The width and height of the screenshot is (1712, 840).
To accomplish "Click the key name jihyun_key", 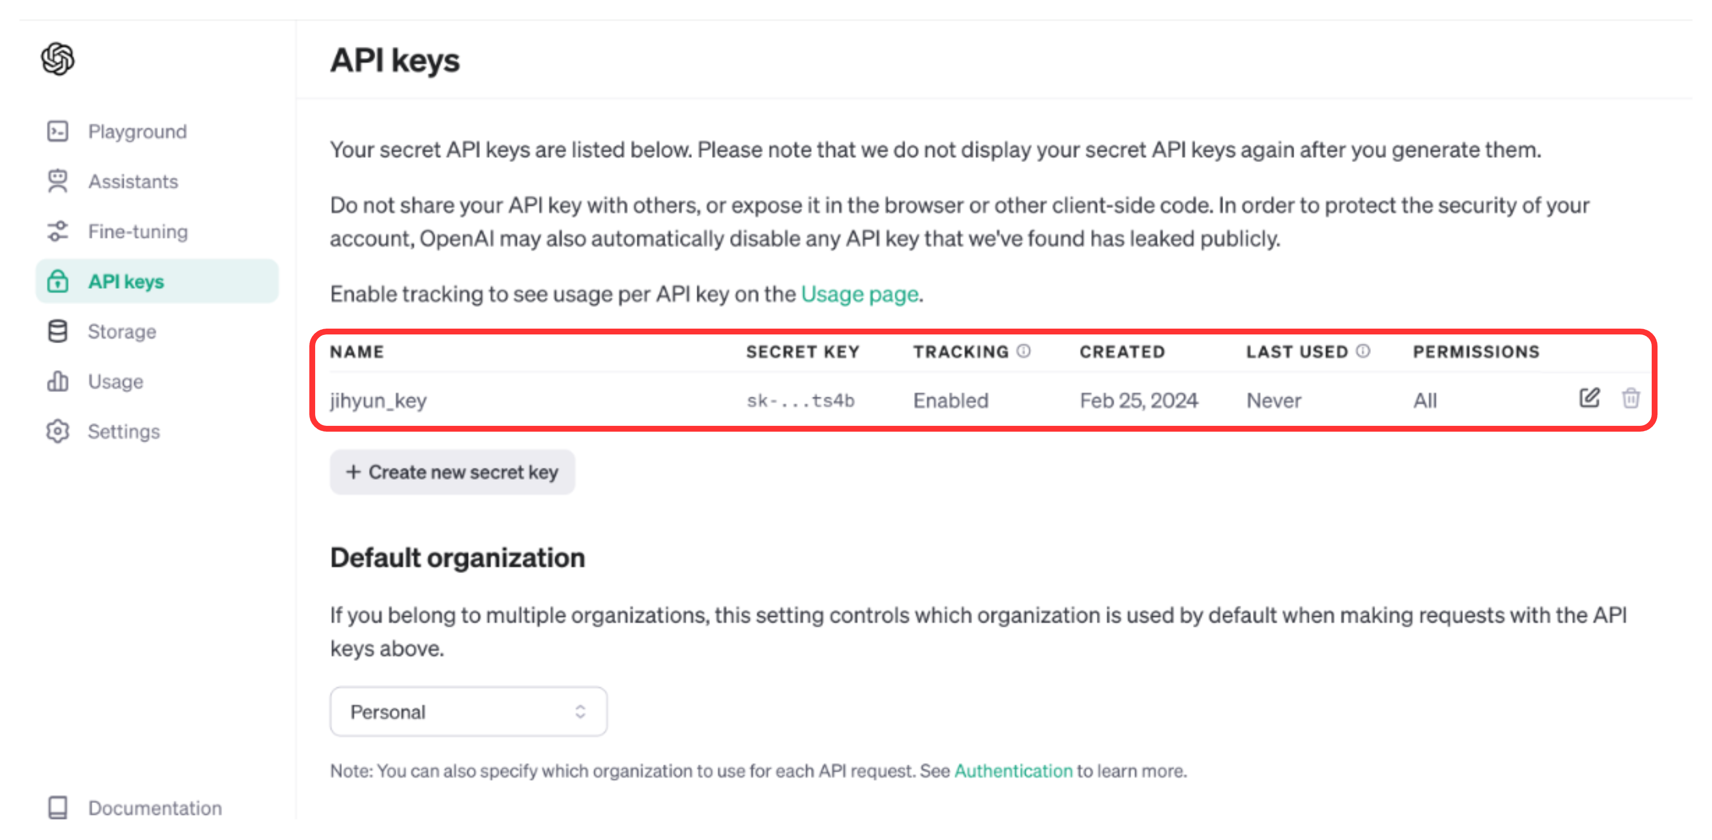I will pyautogui.click(x=378, y=401).
